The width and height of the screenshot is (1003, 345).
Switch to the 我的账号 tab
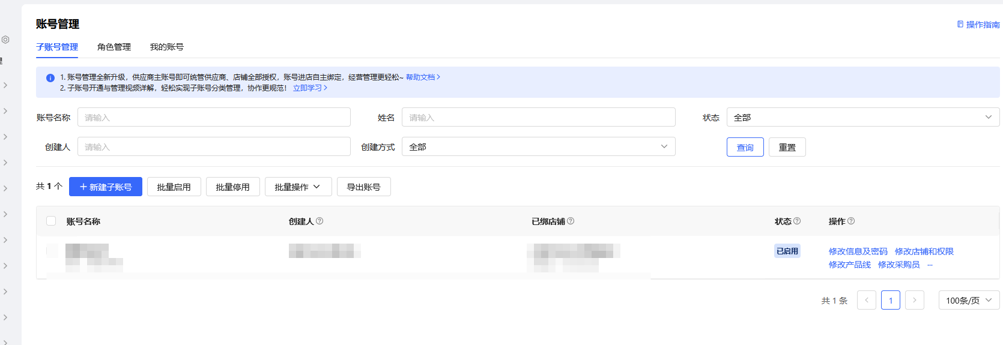[167, 47]
